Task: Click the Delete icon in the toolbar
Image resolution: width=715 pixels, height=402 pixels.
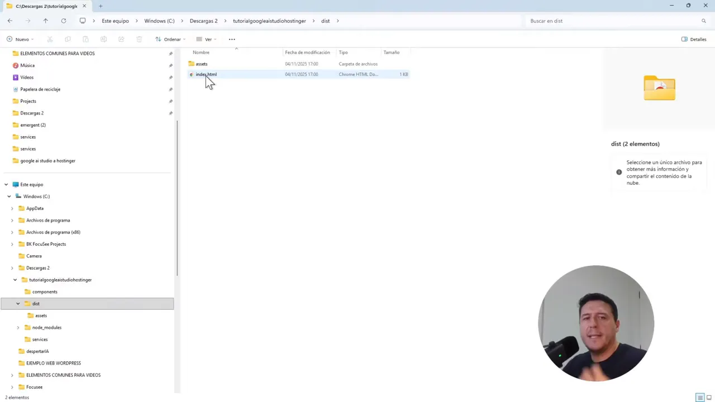Action: [139, 39]
